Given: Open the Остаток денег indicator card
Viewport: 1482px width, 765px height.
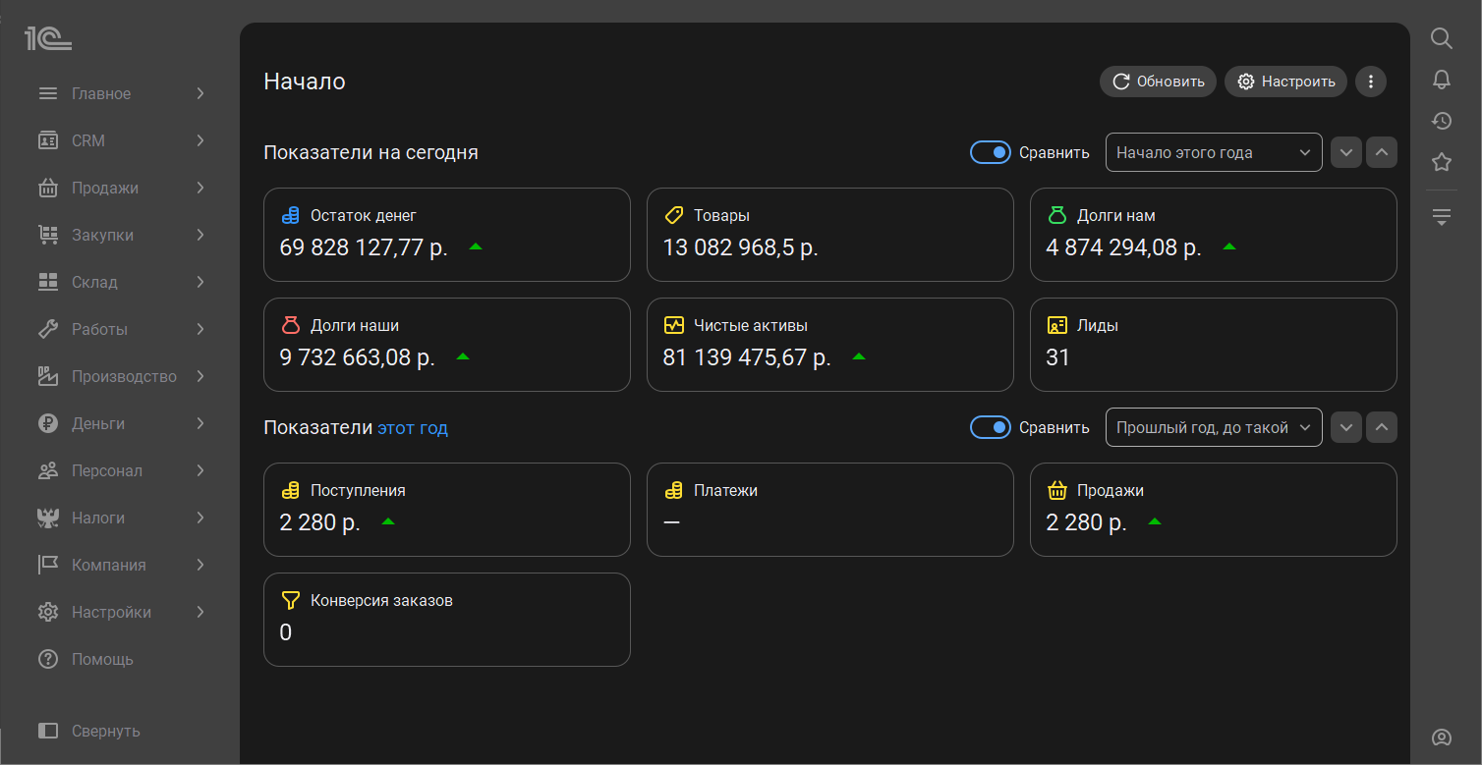Looking at the screenshot, I should [446, 235].
